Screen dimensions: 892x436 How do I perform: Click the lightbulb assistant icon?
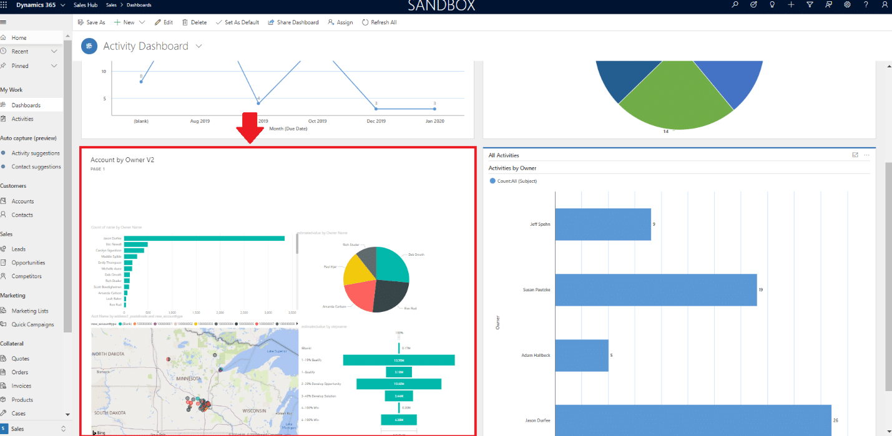tap(772, 4)
